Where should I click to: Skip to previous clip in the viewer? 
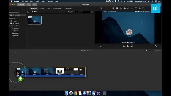(124, 46)
